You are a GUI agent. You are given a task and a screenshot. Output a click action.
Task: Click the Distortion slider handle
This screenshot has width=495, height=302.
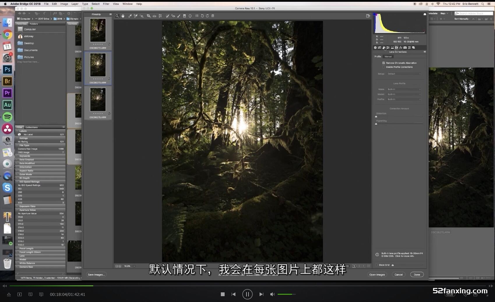376,116
